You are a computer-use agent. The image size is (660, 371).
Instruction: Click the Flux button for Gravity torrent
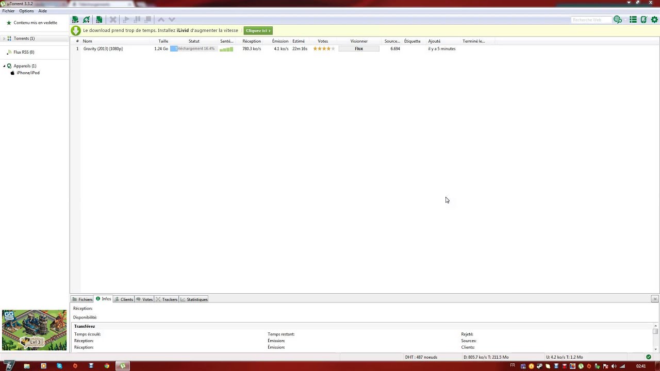(359, 48)
